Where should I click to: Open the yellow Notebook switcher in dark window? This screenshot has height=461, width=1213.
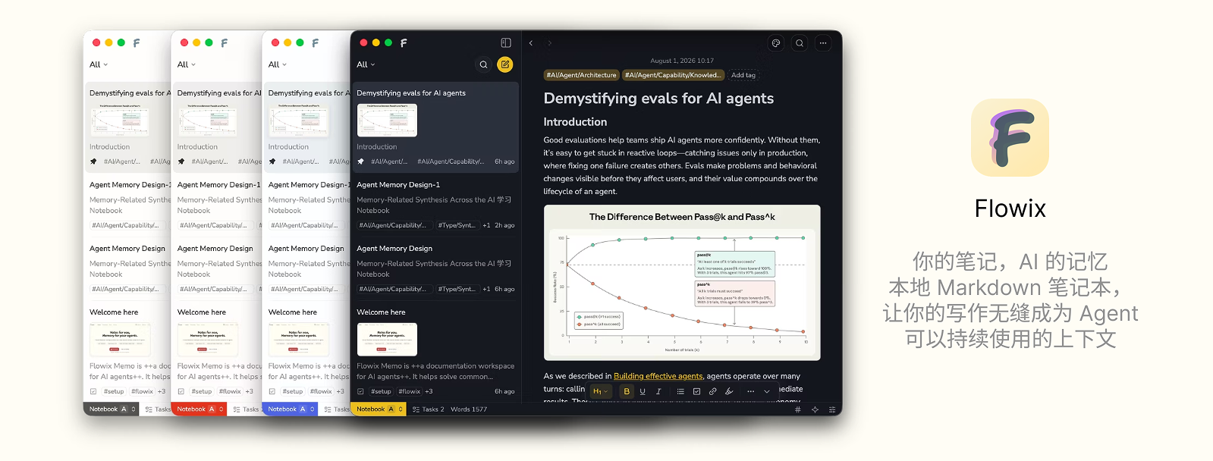[379, 409]
